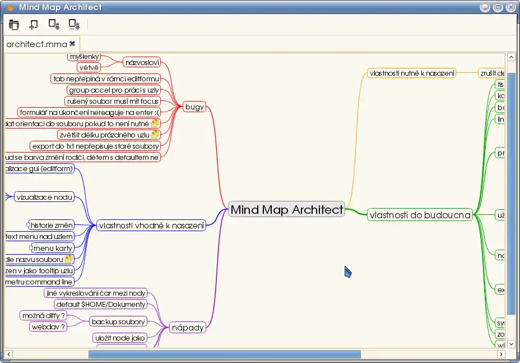Click the Mind Map Architect application icon

(x=10, y=7)
